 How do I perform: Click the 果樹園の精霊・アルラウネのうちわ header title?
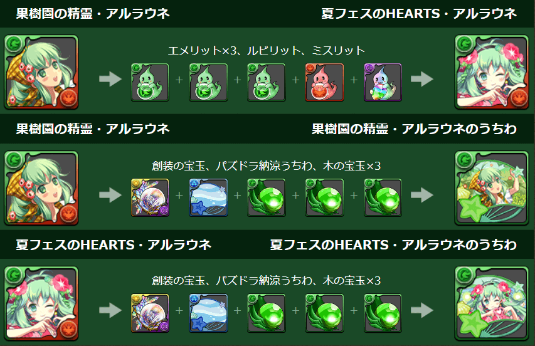click(x=414, y=129)
